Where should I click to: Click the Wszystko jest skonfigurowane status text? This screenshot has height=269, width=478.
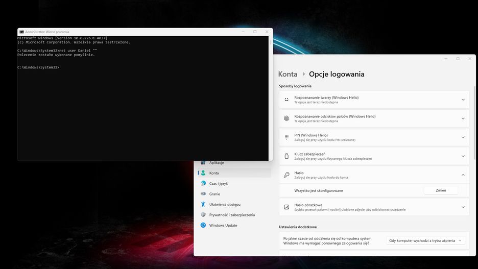pyautogui.click(x=319, y=191)
